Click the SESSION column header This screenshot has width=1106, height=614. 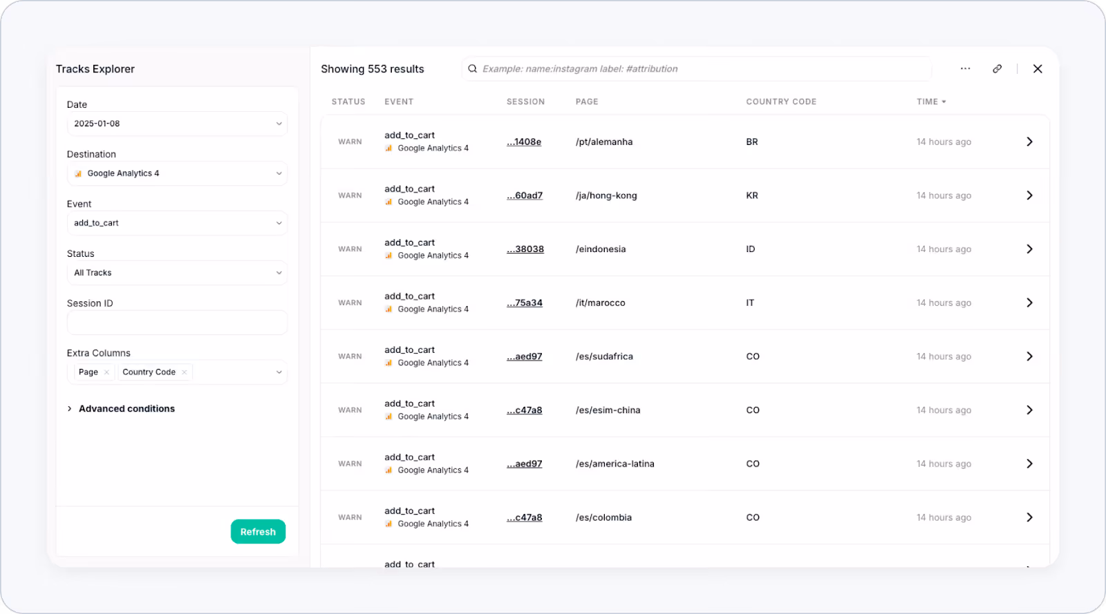pyautogui.click(x=525, y=102)
